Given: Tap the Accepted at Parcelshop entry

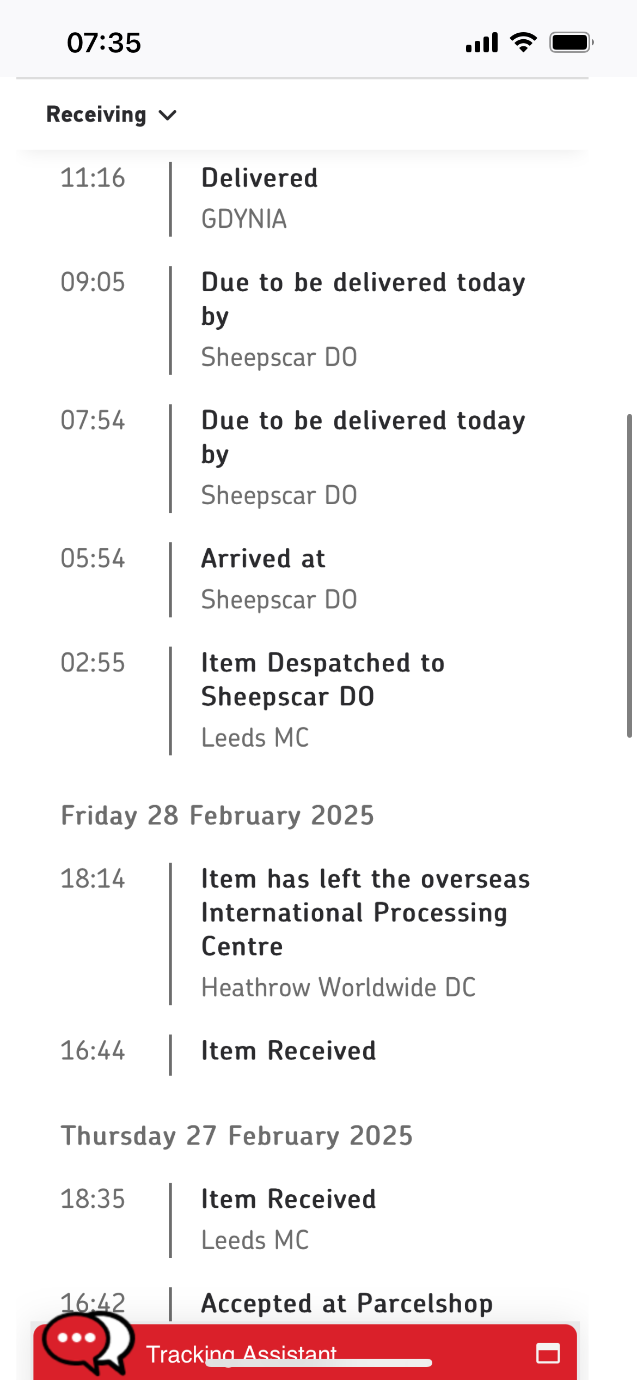Looking at the screenshot, I should click(347, 1304).
